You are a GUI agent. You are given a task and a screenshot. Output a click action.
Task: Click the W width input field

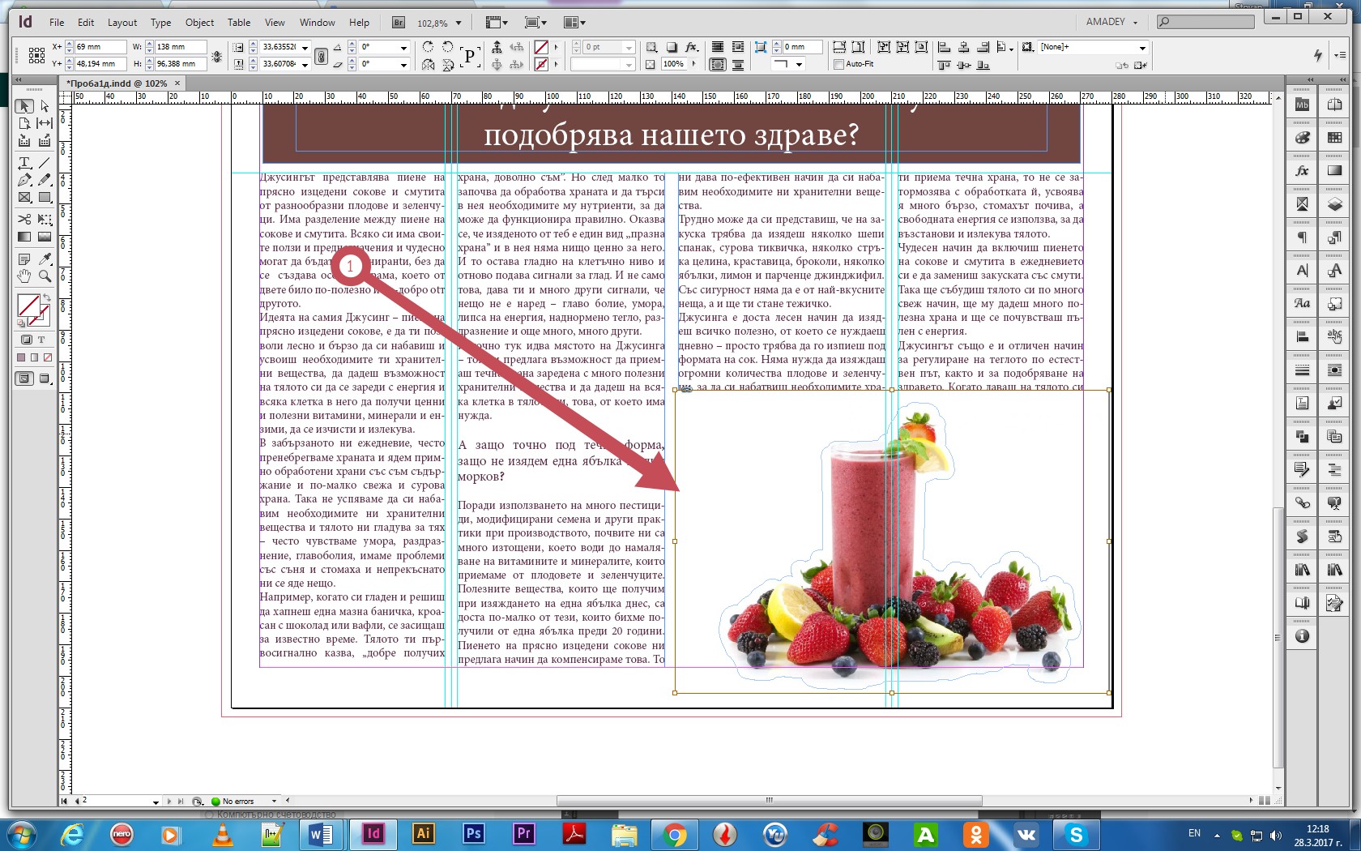tap(180, 47)
